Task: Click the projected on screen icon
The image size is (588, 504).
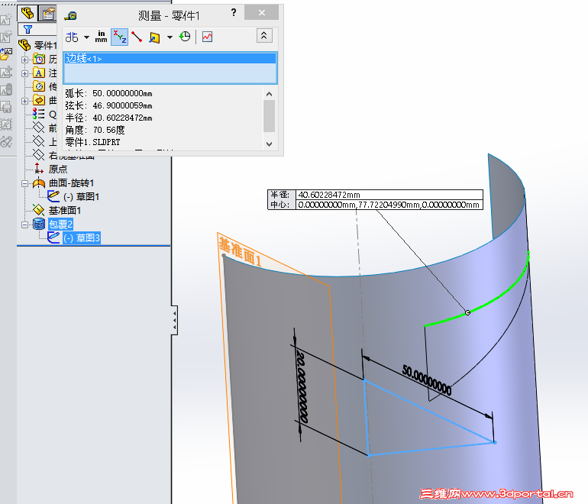Action: pos(154,37)
